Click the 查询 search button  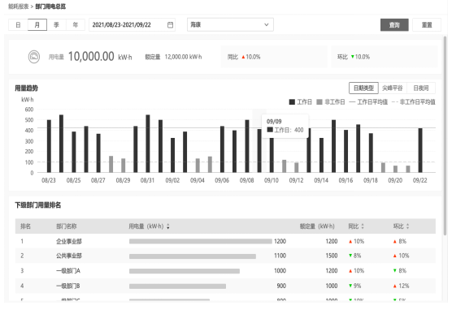coord(394,25)
